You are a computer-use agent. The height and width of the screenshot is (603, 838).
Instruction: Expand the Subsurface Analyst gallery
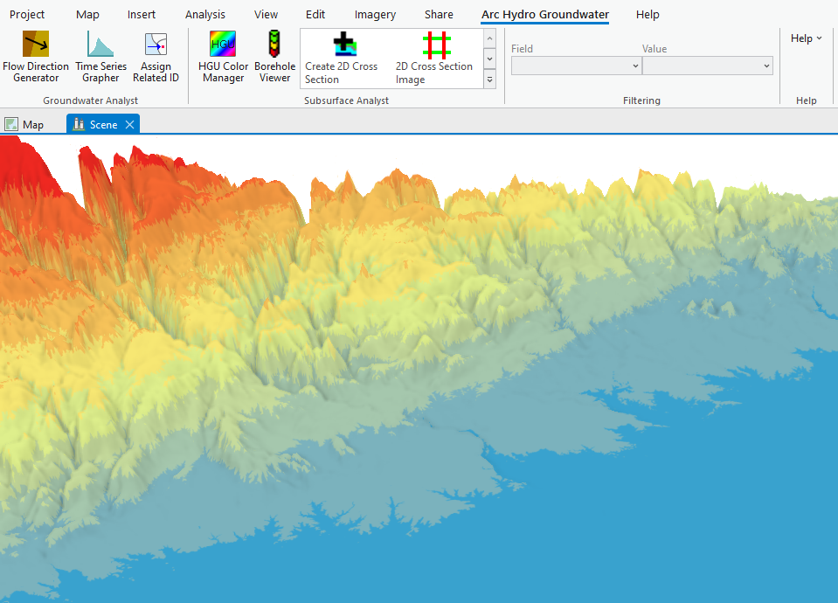pos(489,80)
